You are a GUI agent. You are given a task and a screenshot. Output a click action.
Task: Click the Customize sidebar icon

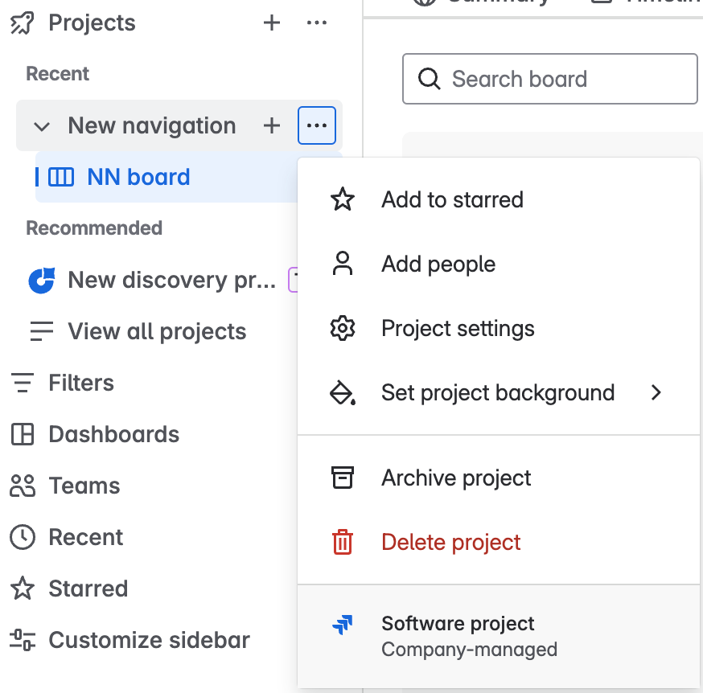[x=22, y=640]
